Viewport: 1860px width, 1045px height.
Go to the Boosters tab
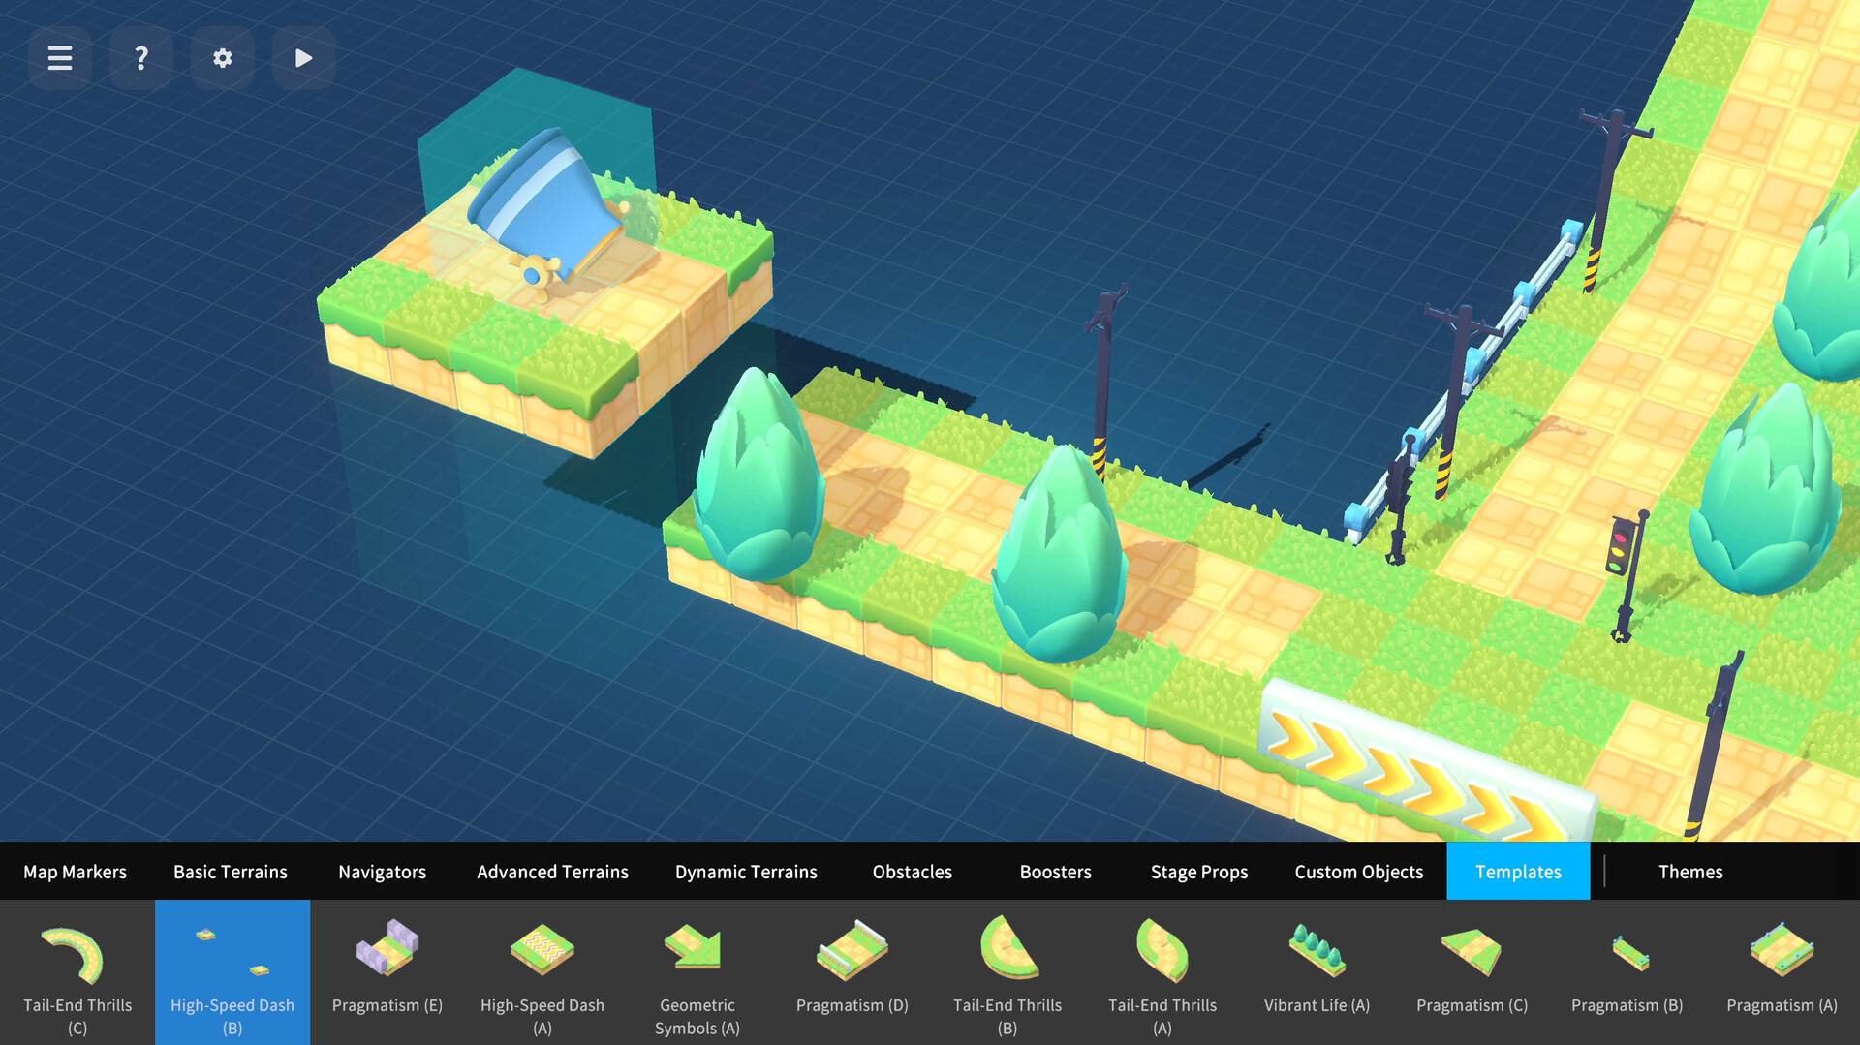tap(1056, 872)
